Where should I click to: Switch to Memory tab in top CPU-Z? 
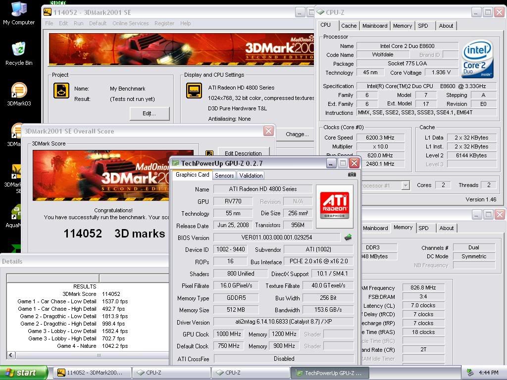403,26
